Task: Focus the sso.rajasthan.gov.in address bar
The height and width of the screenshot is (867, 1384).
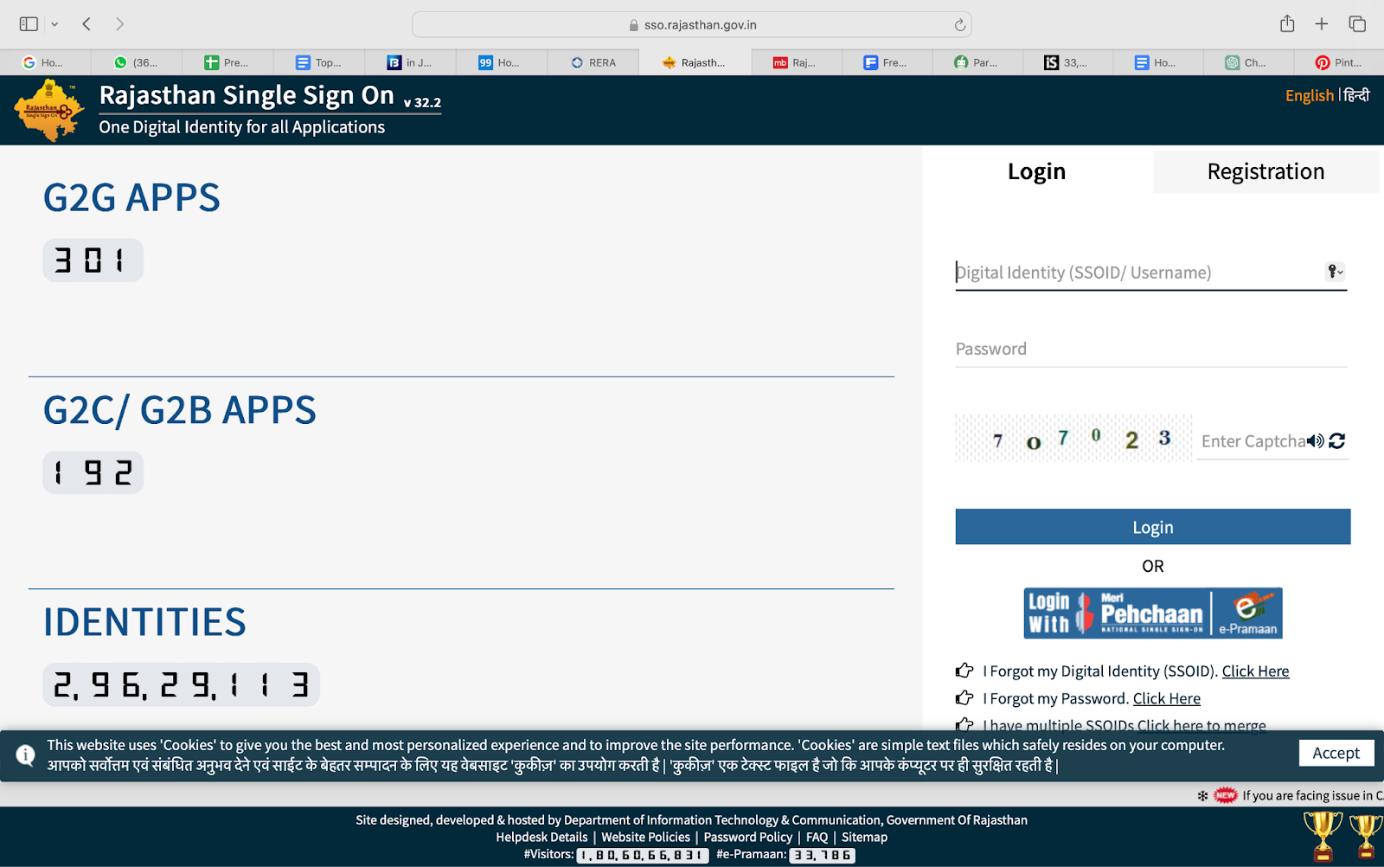Action: [x=692, y=25]
